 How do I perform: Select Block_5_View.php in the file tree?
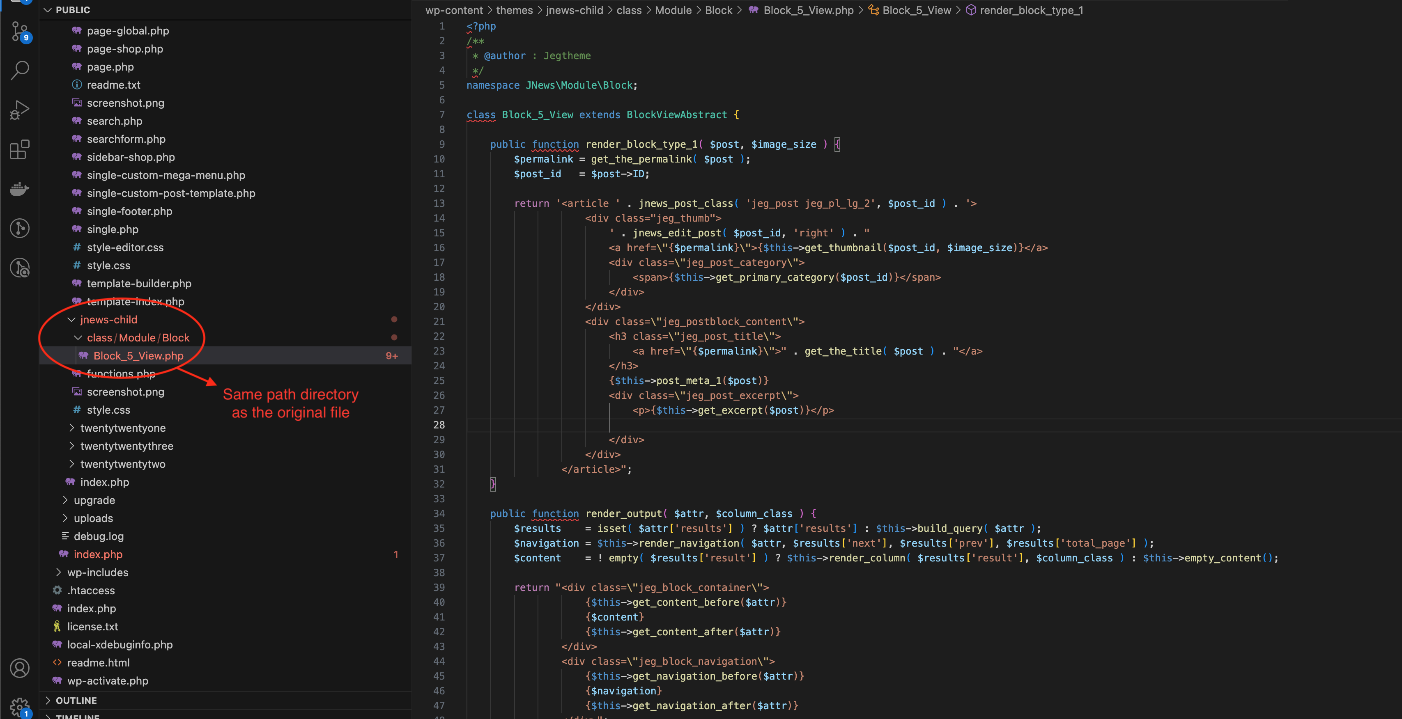pos(138,356)
